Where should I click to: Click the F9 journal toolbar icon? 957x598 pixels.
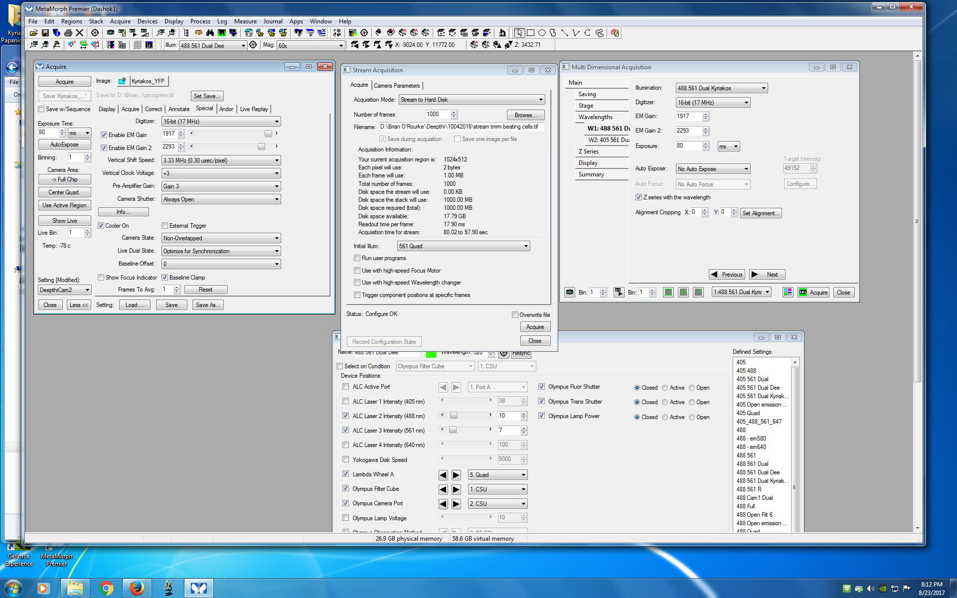[x=248, y=33]
